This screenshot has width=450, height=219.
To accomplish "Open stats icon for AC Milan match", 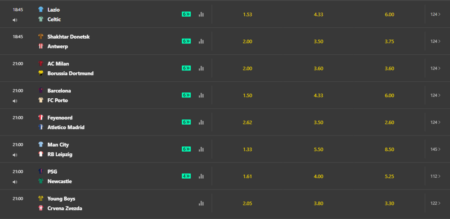I will (x=201, y=68).
